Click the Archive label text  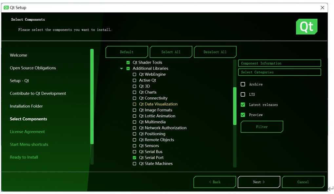[256, 84]
